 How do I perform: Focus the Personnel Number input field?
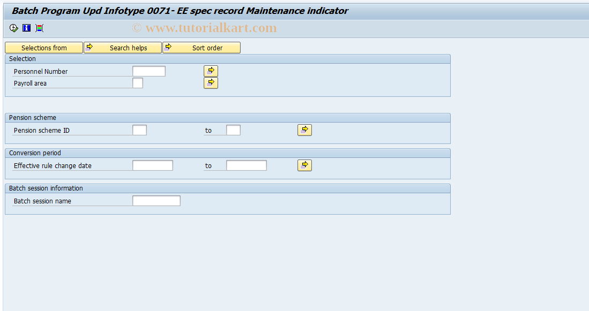pos(149,71)
